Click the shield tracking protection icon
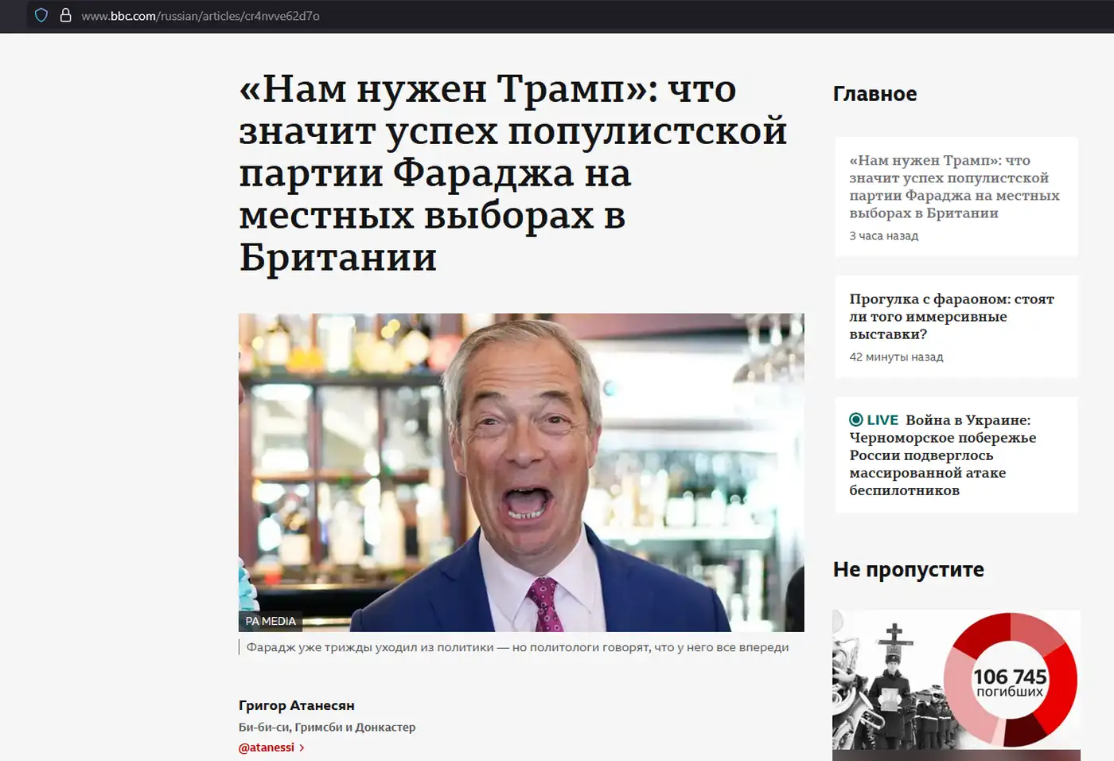The height and width of the screenshot is (761, 1114). pos(41,15)
